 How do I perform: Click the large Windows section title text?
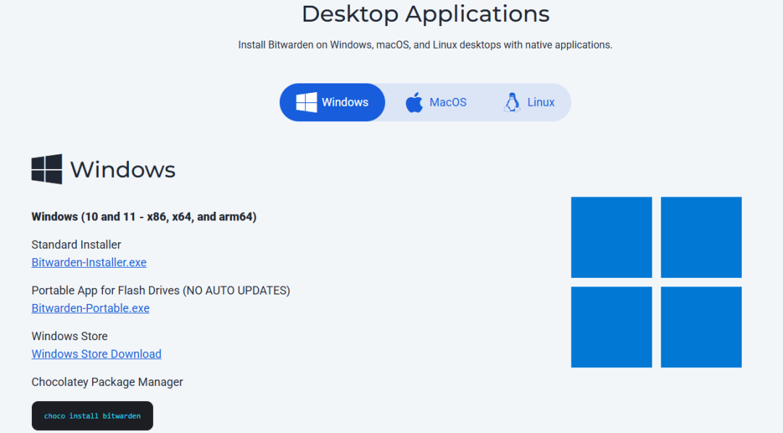123,170
